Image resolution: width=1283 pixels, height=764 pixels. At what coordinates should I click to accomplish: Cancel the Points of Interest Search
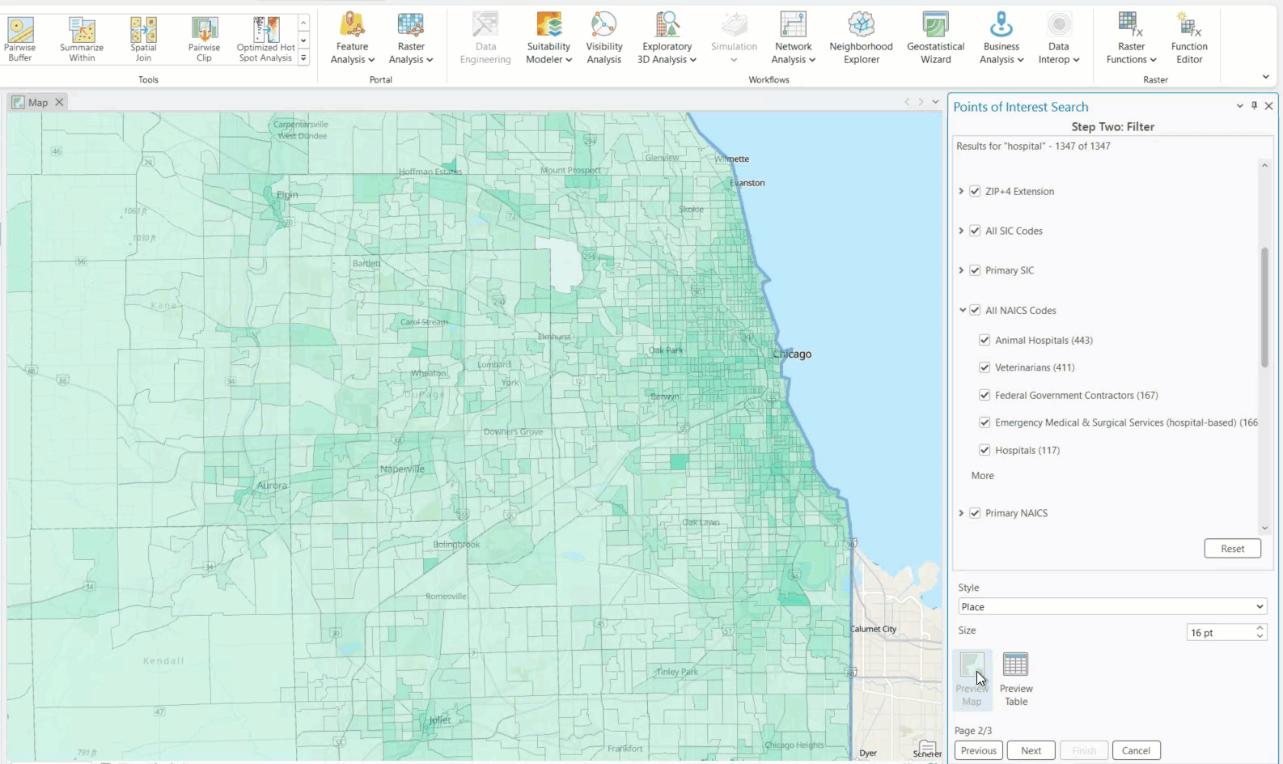pos(1137,750)
